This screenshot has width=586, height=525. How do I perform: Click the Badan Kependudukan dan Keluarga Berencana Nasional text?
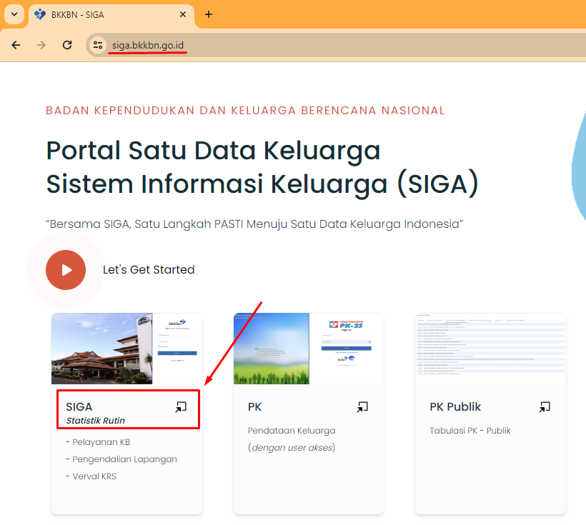[x=245, y=111]
